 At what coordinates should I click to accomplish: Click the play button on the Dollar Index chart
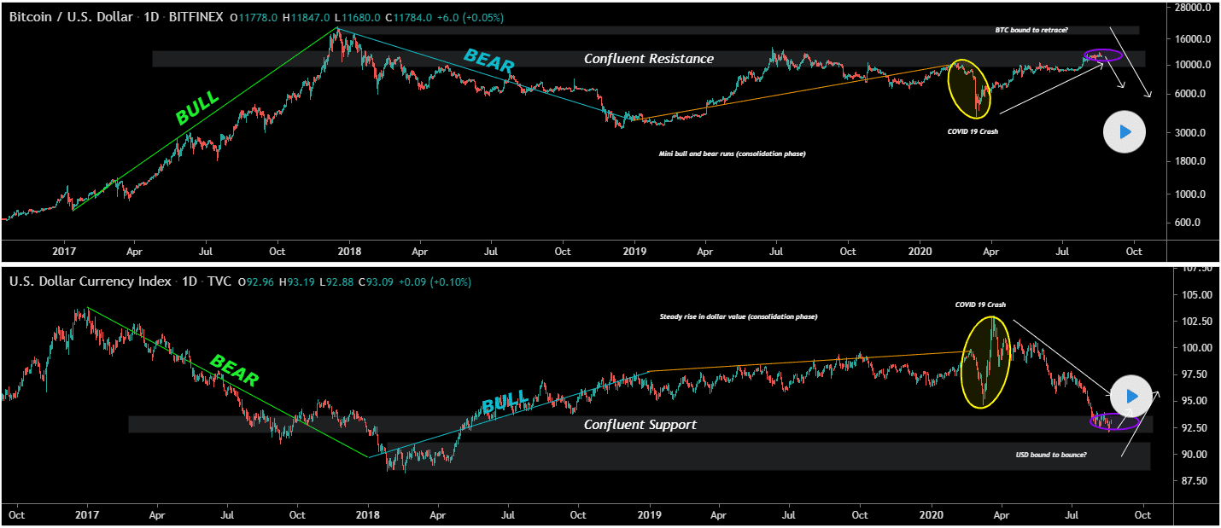[x=1130, y=396]
